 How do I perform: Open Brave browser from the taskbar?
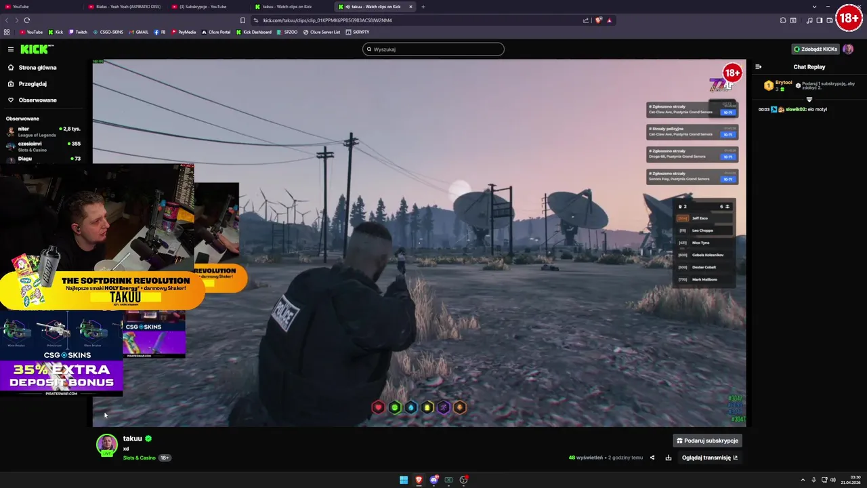point(419,480)
